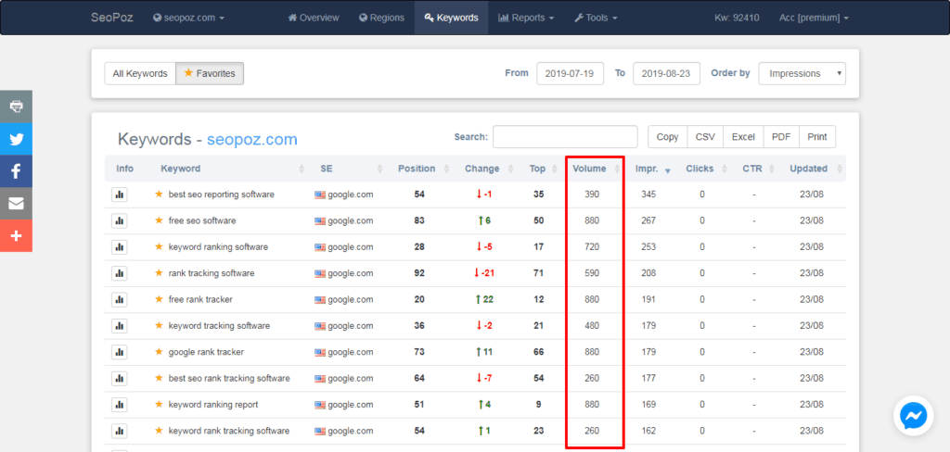Screen dimensions: 950x452
Task: Focus the keyword Search field
Action: (565, 137)
